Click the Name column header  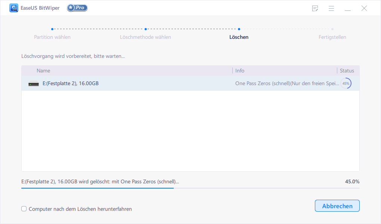pyautogui.click(x=43, y=71)
